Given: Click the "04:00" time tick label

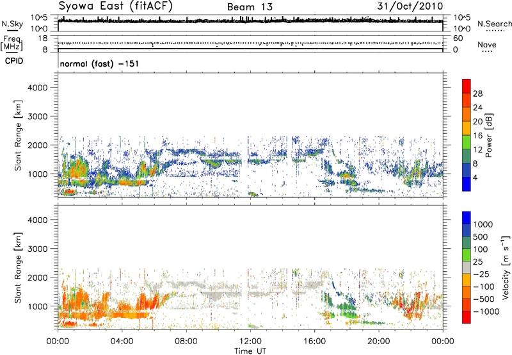Looking at the screenshot, I should tap(122, 342).
